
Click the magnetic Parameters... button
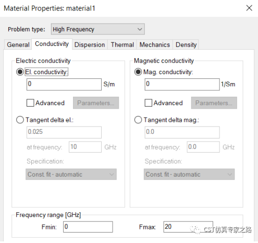pos(214,103)
